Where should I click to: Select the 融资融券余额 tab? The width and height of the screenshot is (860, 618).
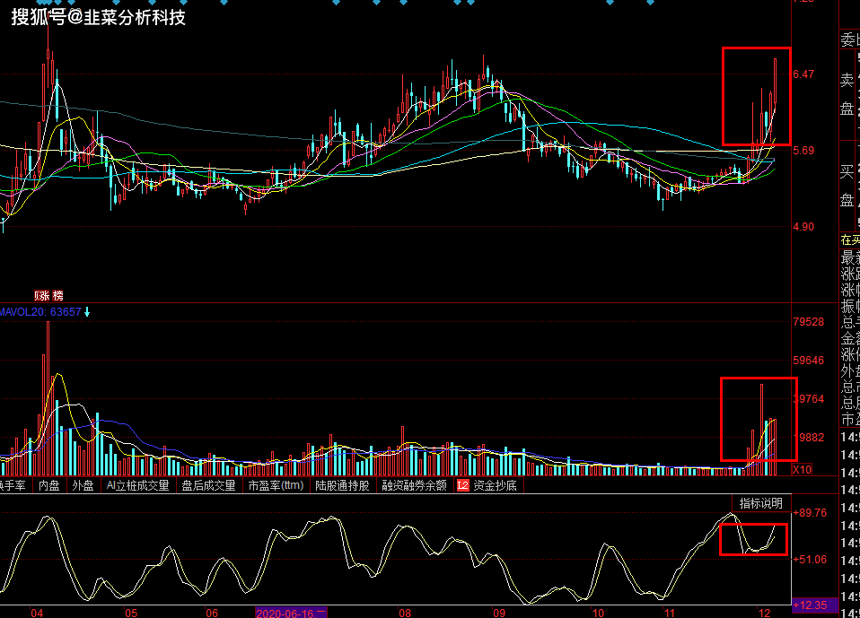pos(414,485)
